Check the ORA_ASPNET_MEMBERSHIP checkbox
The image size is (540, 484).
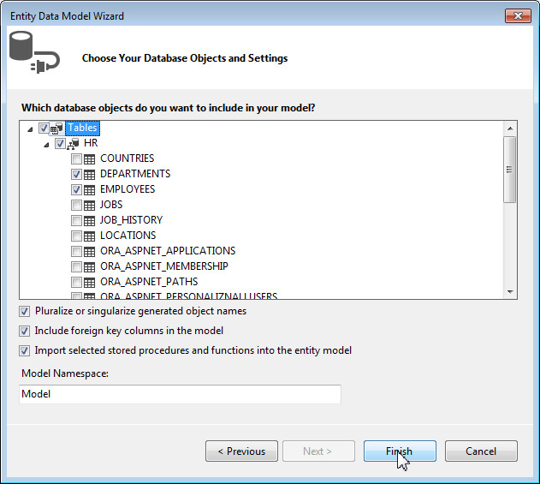click(76, 266)
